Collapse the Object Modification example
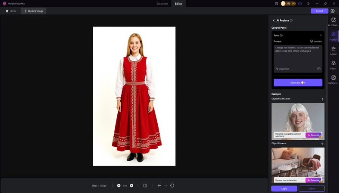Screen dimensions: 339x193 [322, 100]
